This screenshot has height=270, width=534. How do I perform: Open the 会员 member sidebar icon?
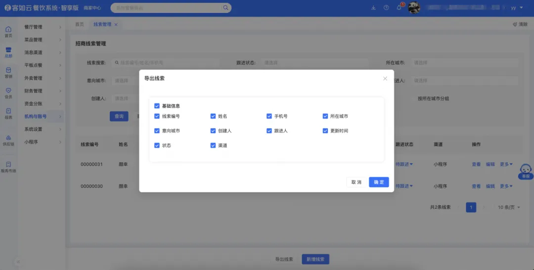tap(8, 92)
